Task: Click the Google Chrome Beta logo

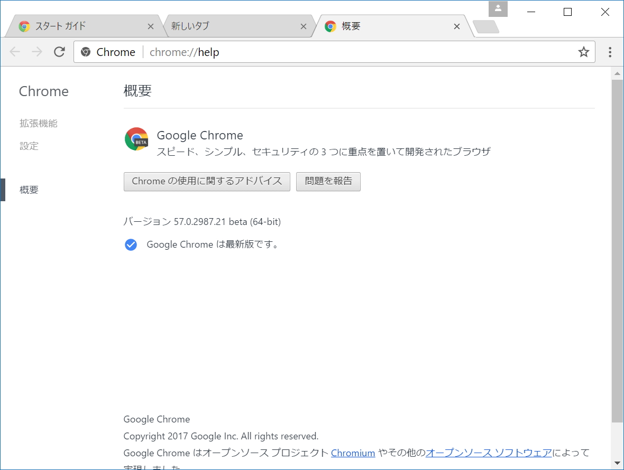Action: click(136, 139)
